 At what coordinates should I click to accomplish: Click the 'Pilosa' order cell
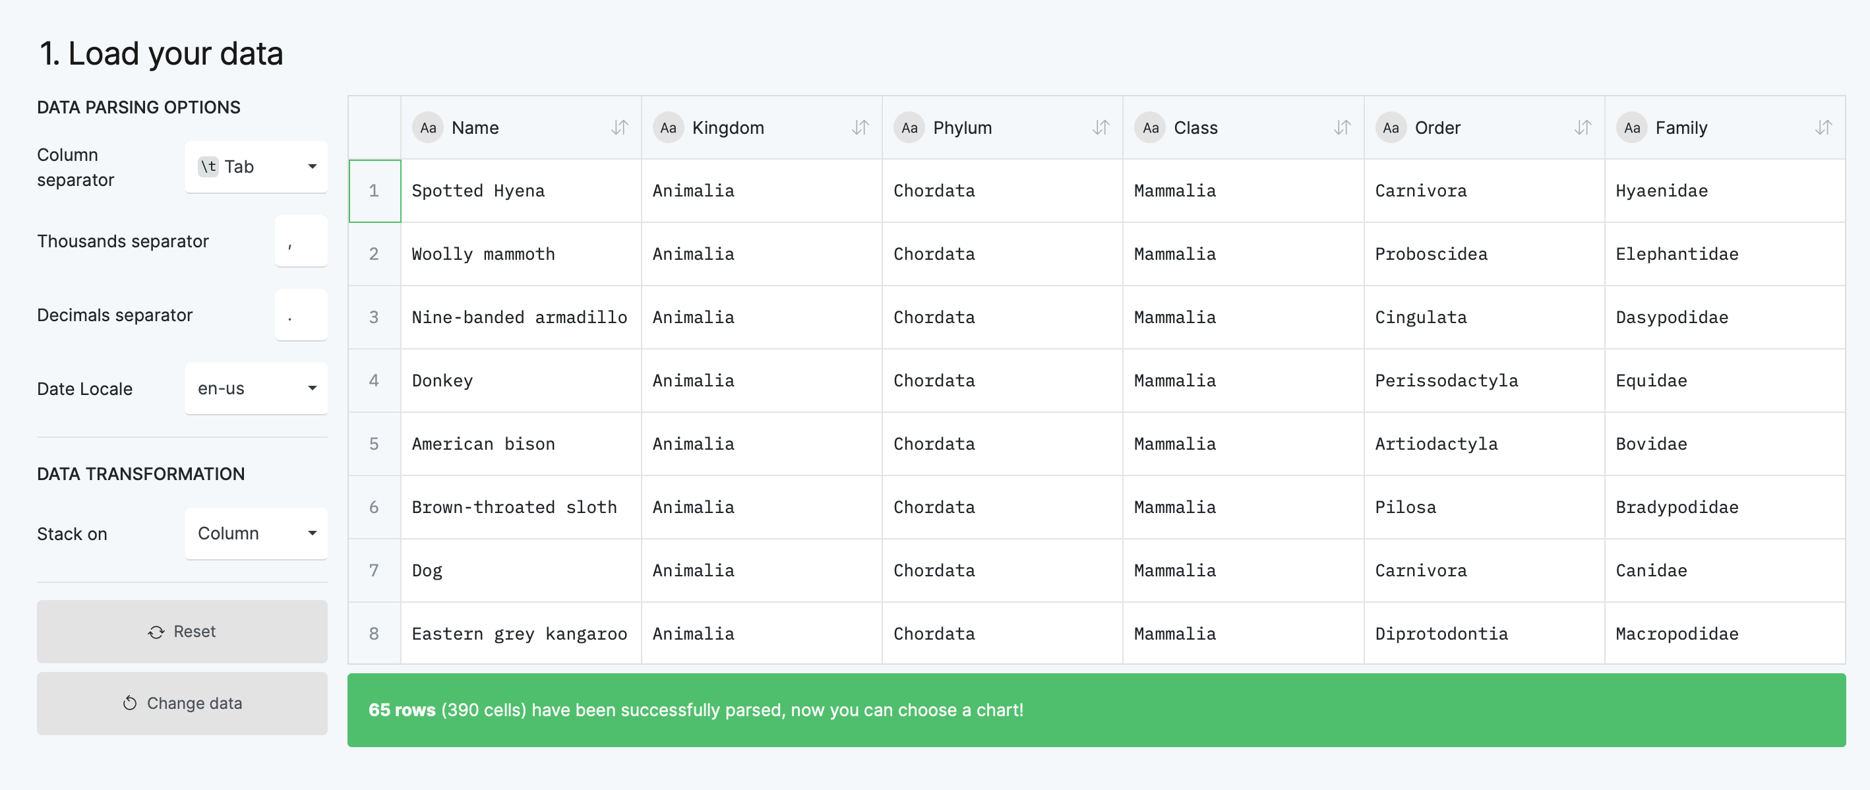(x=1484, y=507)
